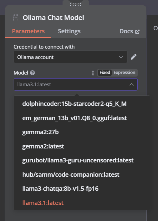The image size is (158, 221).
Task: Expand the Ollama account credential dropdown
Action: 71,57
